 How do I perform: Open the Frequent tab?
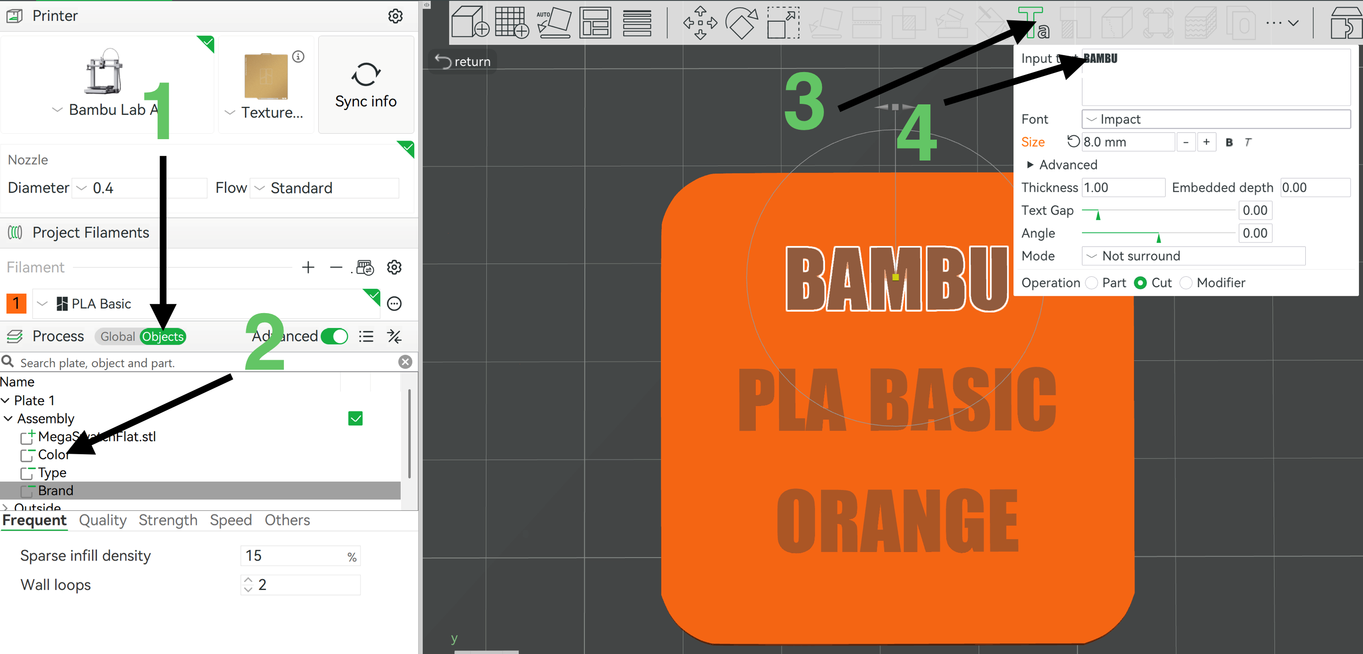(x=34, y=520)
